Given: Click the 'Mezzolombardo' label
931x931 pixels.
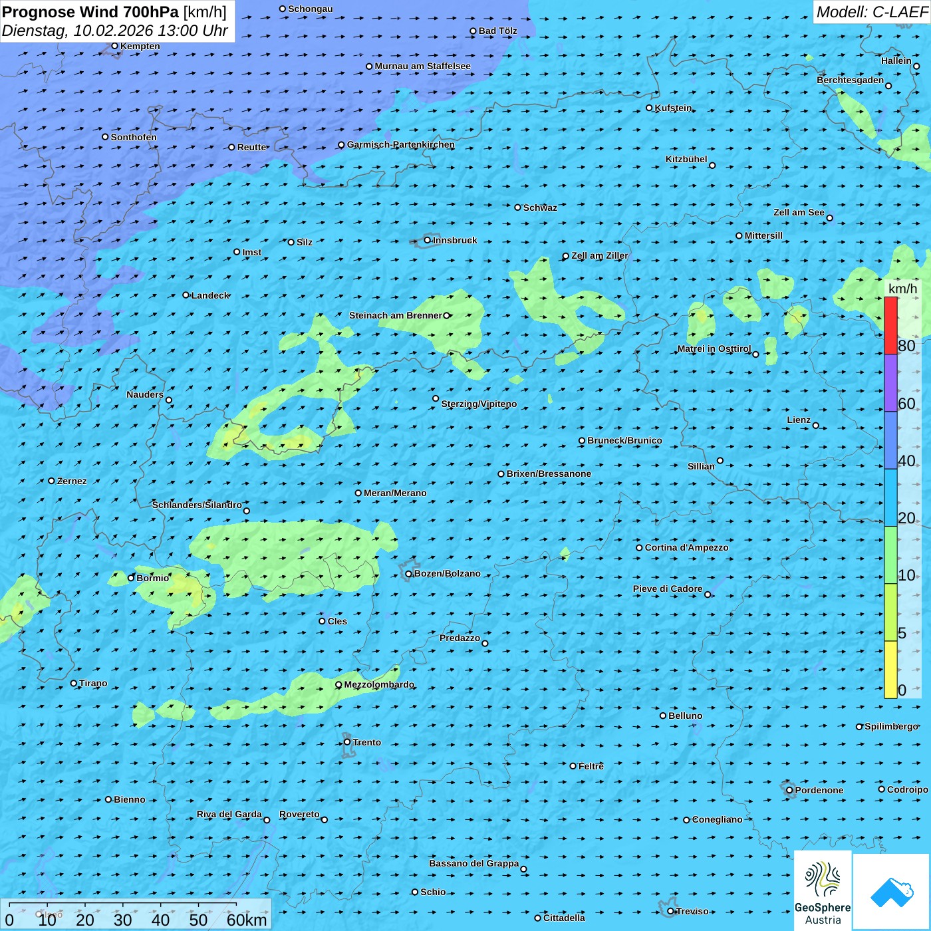Looking at the screenshot, I should click(x=379, y=684).
